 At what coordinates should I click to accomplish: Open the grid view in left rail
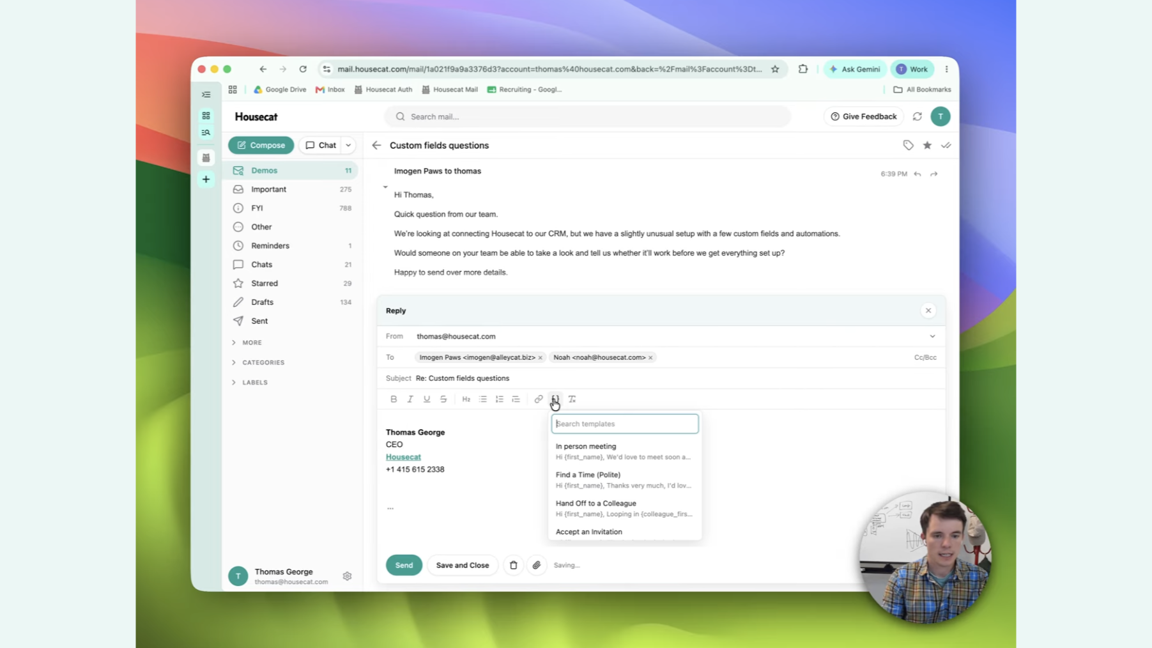coord(206,116)
